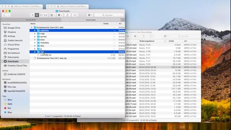Open Dropbox dropdown in Ecamm Live Recordings window

coord(166,36)
